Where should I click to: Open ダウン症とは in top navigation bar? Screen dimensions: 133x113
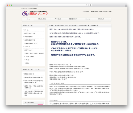57,19
